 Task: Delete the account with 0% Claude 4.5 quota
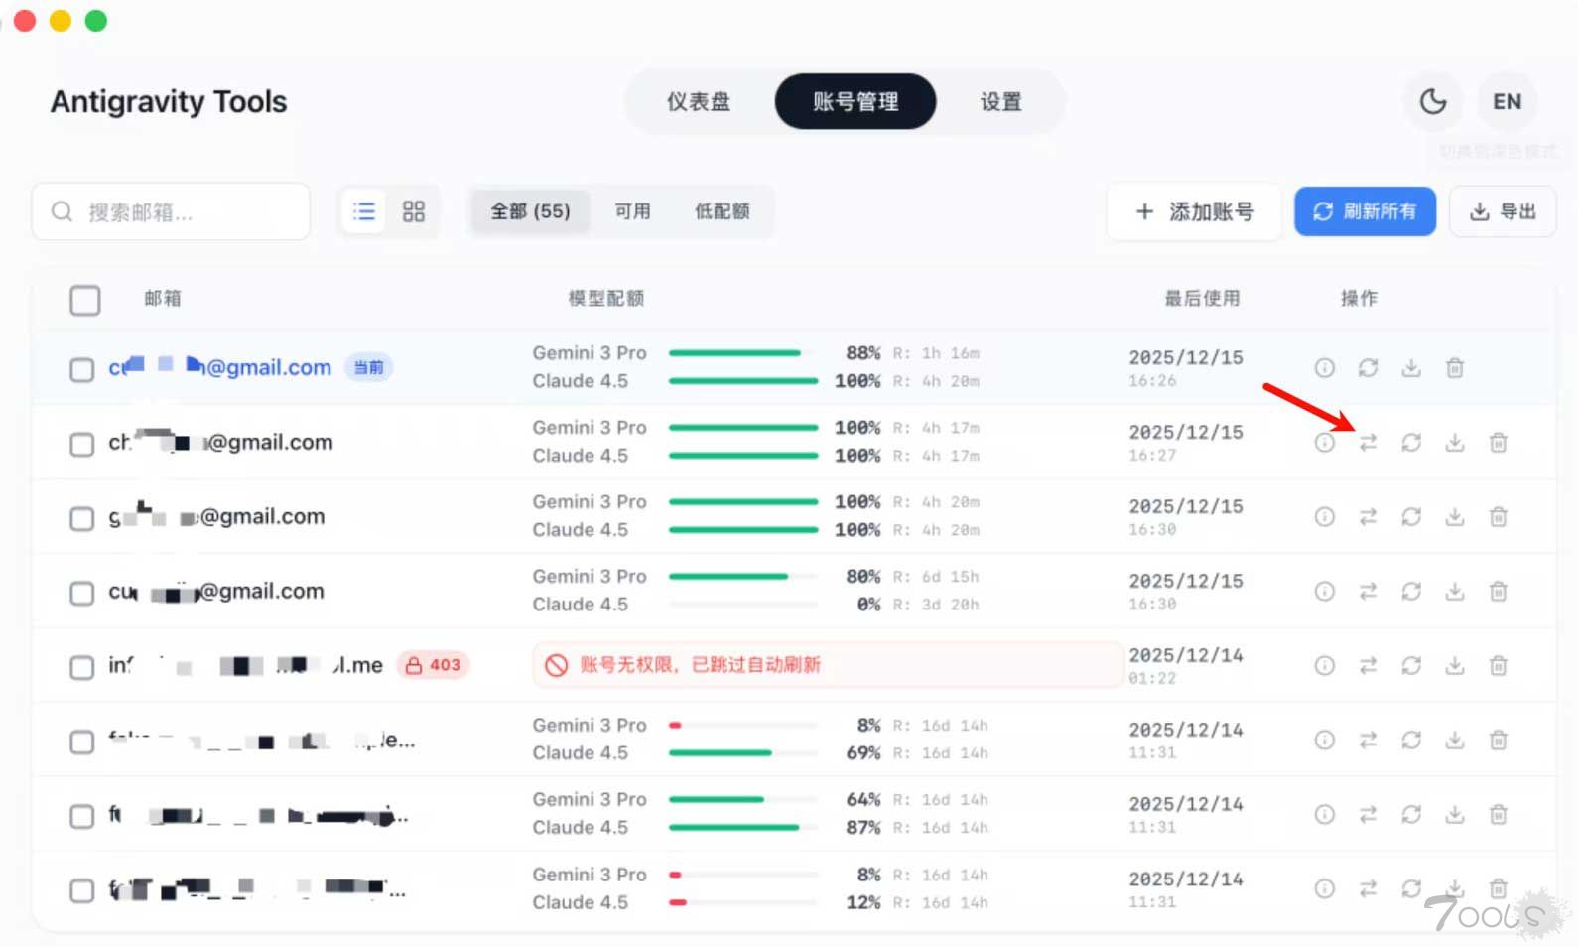(1499, 592)
